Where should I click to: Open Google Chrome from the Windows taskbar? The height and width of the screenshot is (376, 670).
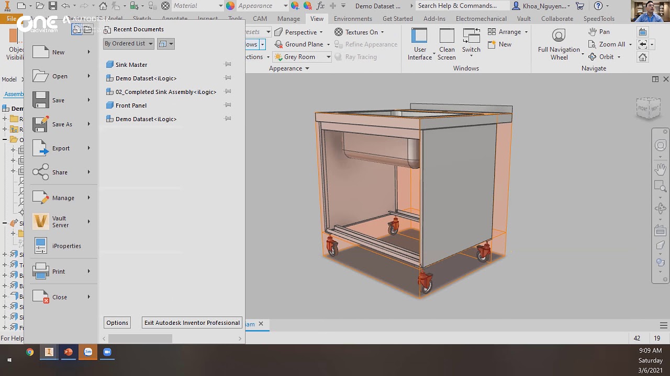pos(30,352)
